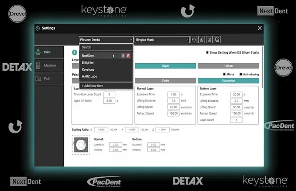Select Enlighten from the brand list
This screenshot has width=296, height=191.
[106, 63]
